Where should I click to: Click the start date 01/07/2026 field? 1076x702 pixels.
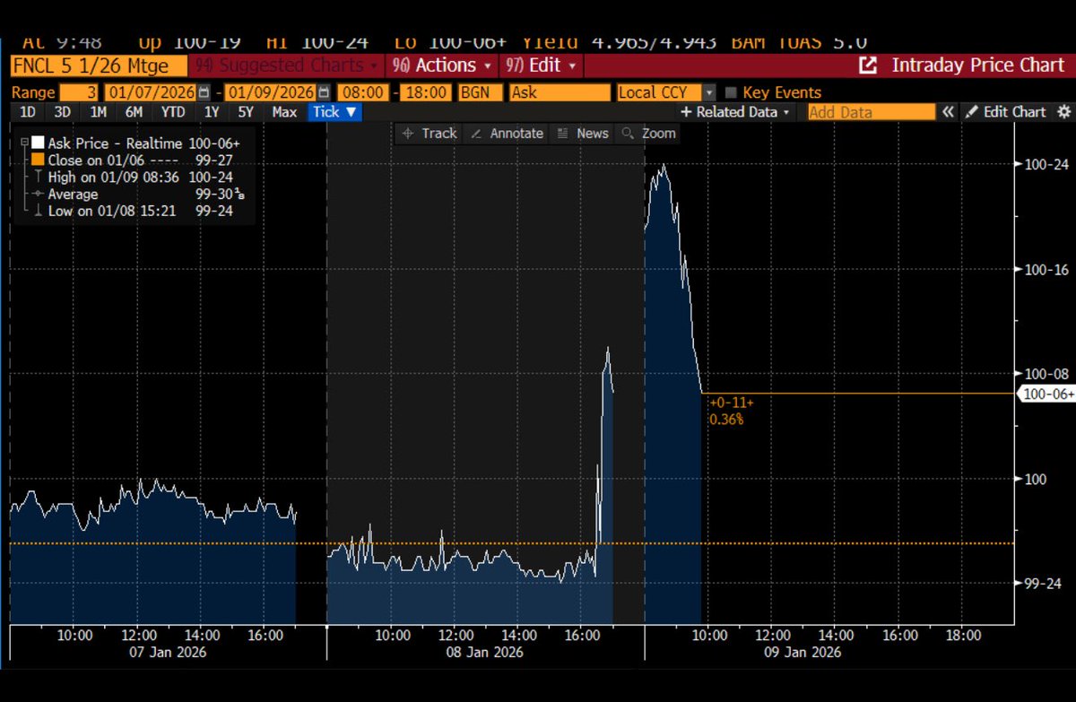tap(152, 92)
